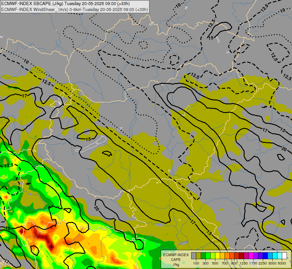Click the 5000 legend value
This screenshot has height=269, width=292.
[x=282, y=263]
